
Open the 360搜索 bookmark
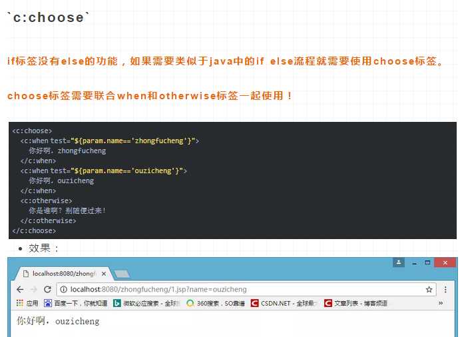(x=216, y=303)
